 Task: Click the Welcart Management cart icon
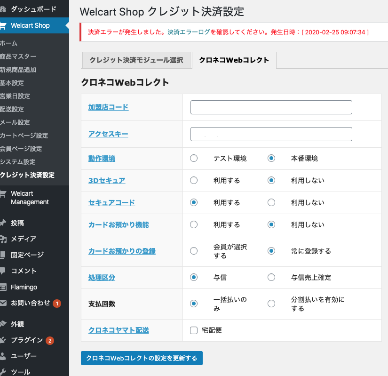(3, 193)
